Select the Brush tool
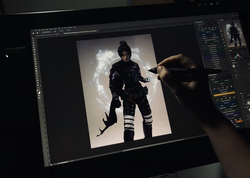 click(35, 57)
